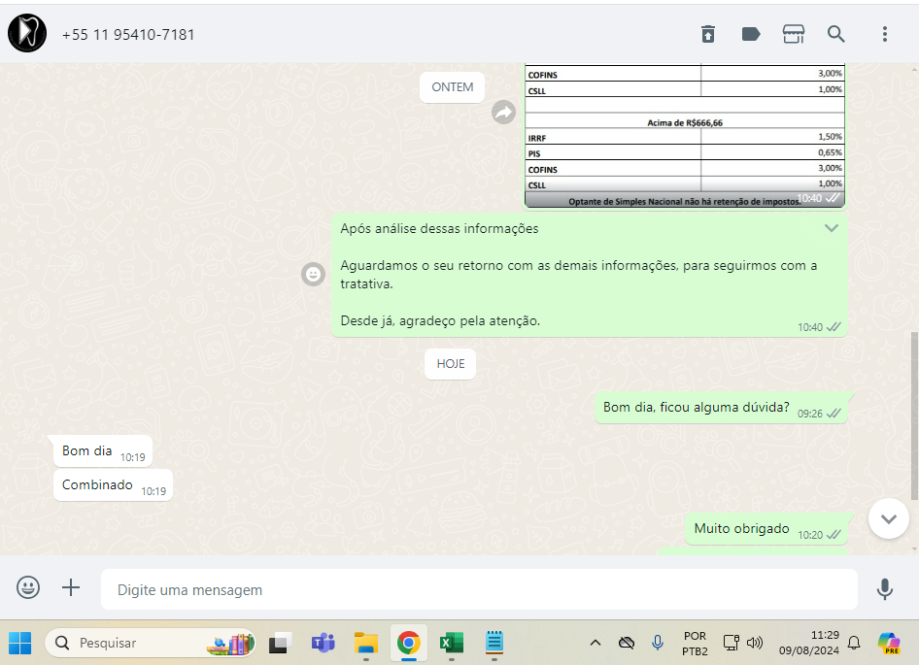The height and width of the screenshot is (665, 919).
Task: Forward the tax table image
Action: pyautogui.click(x=503, y=113)
